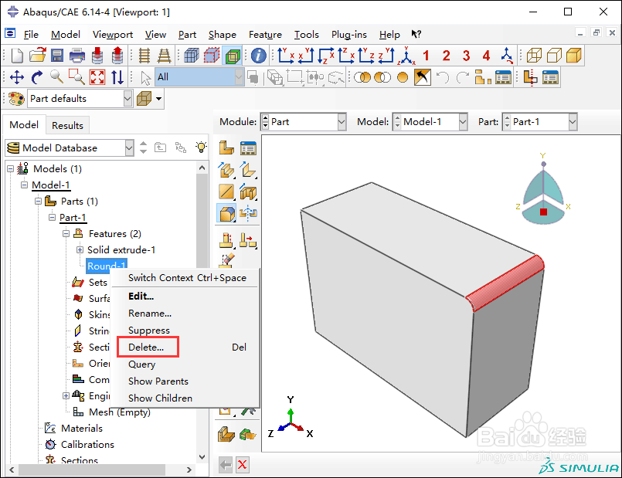Viewport: 622px width, 478px height.
Task: Click the Create Wire tool
Action: click(x=226, y=192)
